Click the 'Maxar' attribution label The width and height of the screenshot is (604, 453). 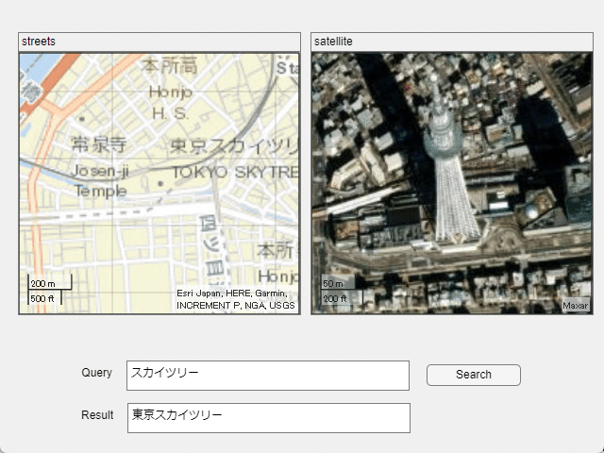[575, 306]
